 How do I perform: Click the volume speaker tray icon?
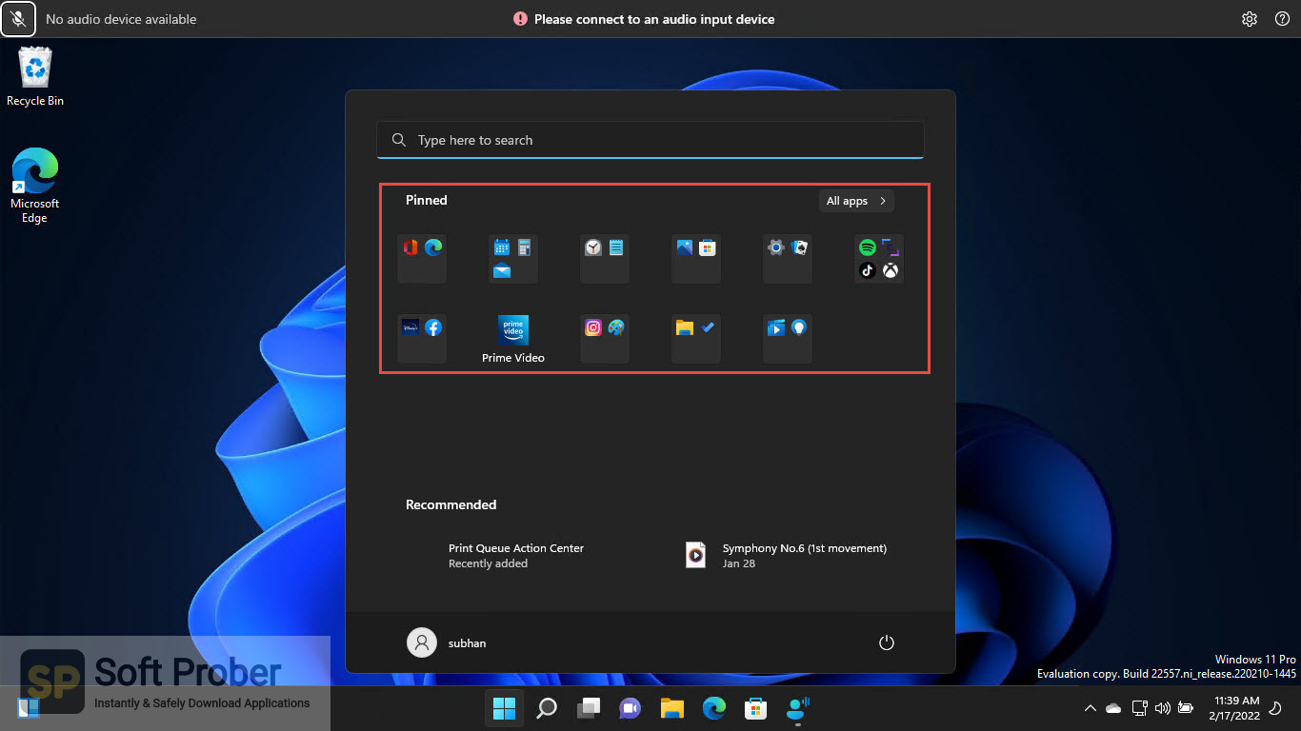(x=1162, y=708)
